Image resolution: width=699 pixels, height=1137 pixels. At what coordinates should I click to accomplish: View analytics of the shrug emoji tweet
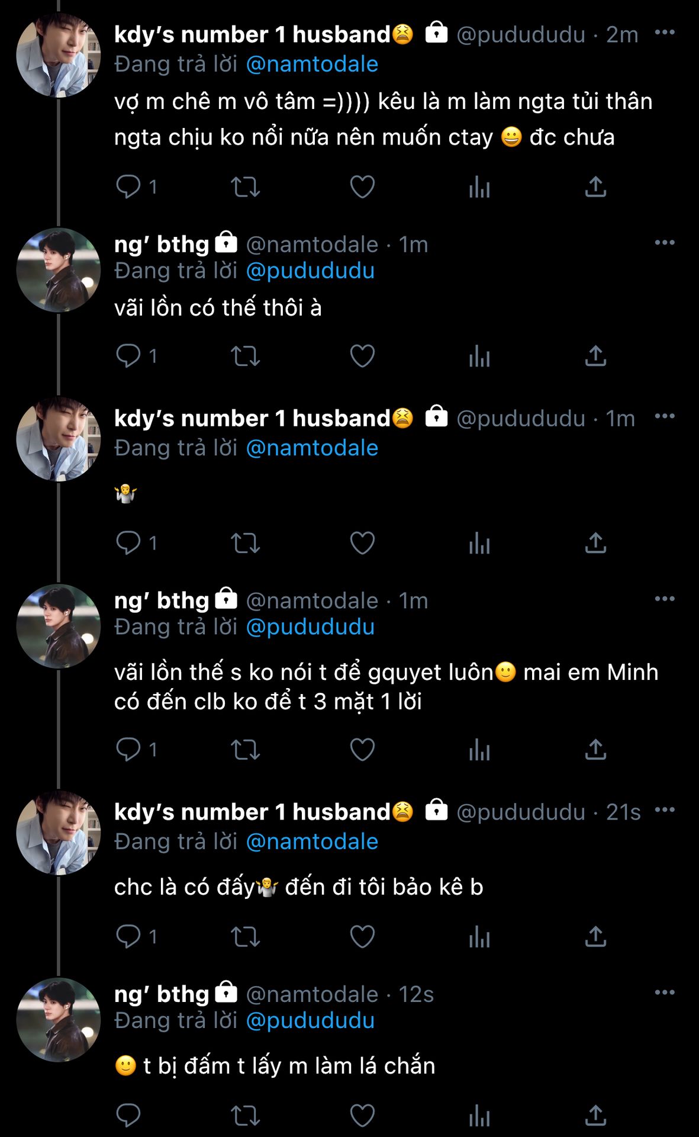[x=479, y=542]
